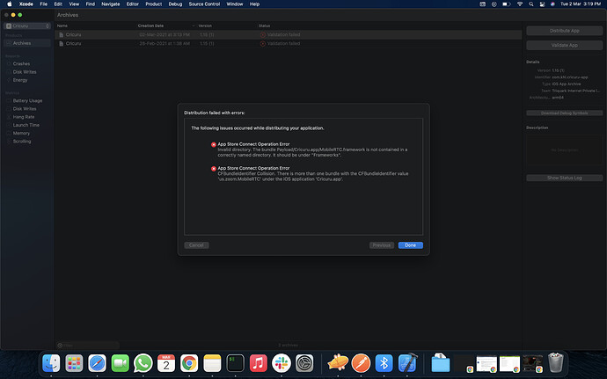
Task: Click Validation failed icon on 26-Feb-2021 archive
Action: pos(262,43)
